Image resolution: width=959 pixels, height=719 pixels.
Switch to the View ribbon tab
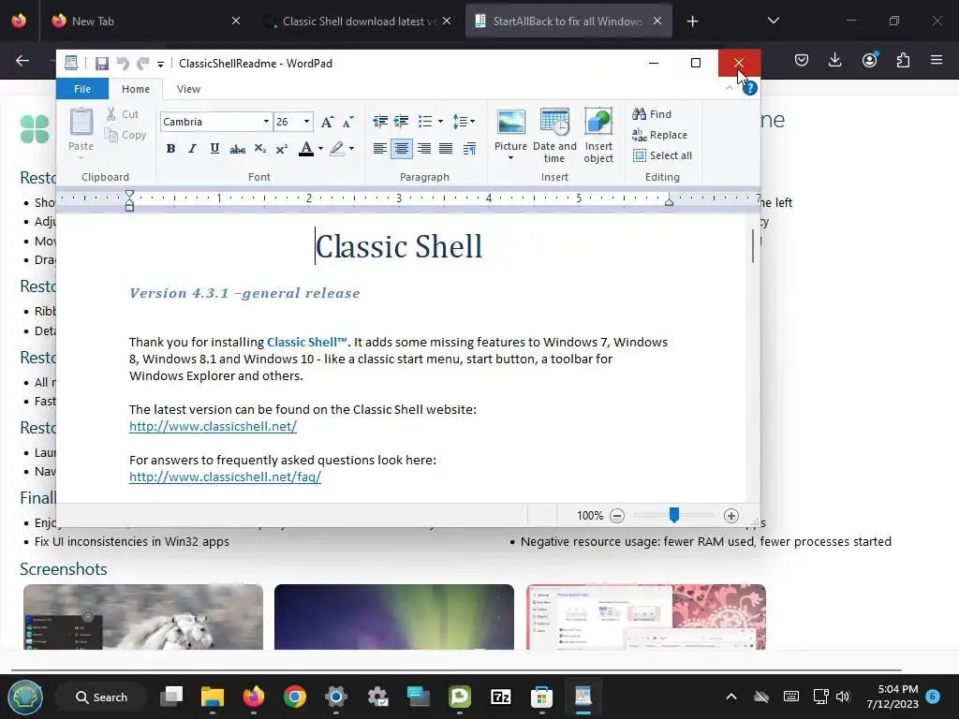188,89
